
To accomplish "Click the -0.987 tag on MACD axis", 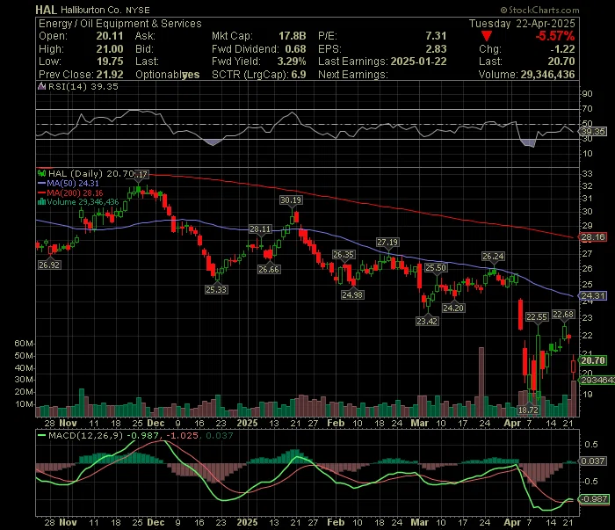I will click(x=594, y=499).
